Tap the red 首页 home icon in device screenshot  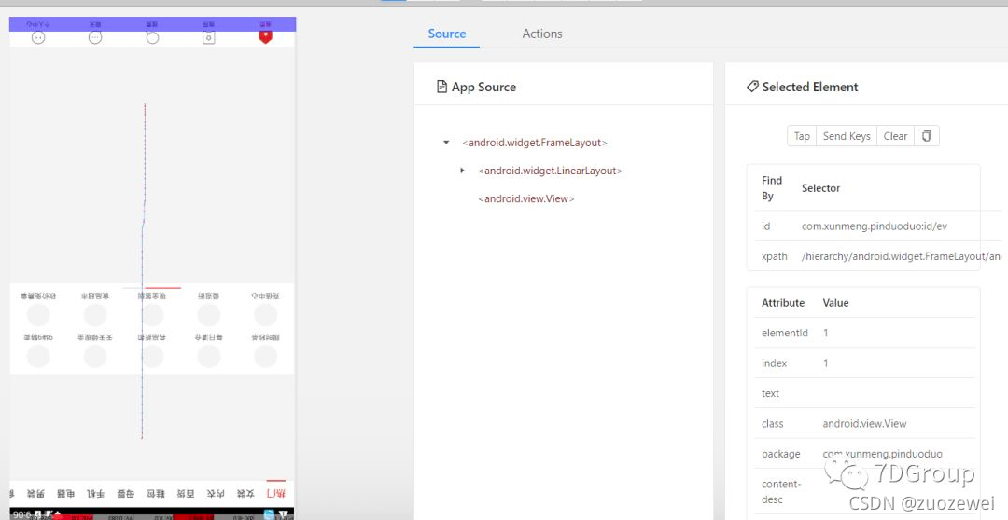(265, 36)
